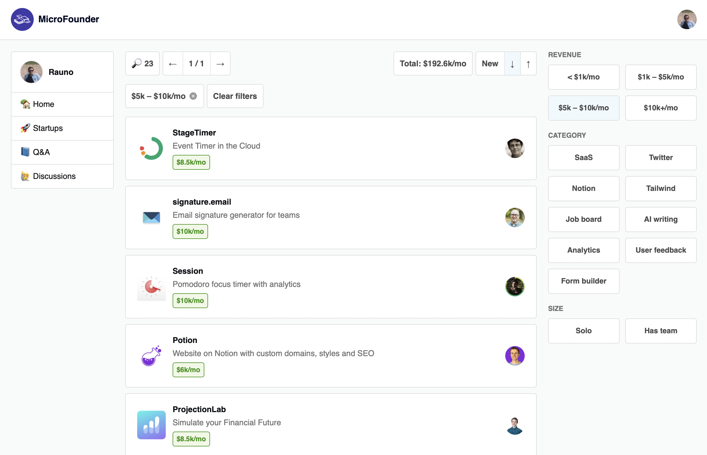
Task: Click Session's $10k/mo revenue badge
Action: (x=190, y=300)
